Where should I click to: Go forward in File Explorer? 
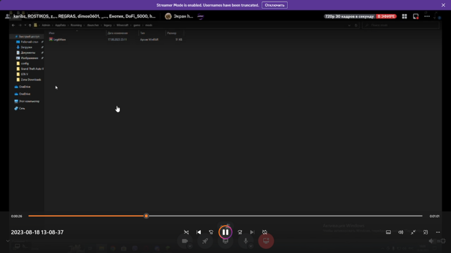[20, 25]
